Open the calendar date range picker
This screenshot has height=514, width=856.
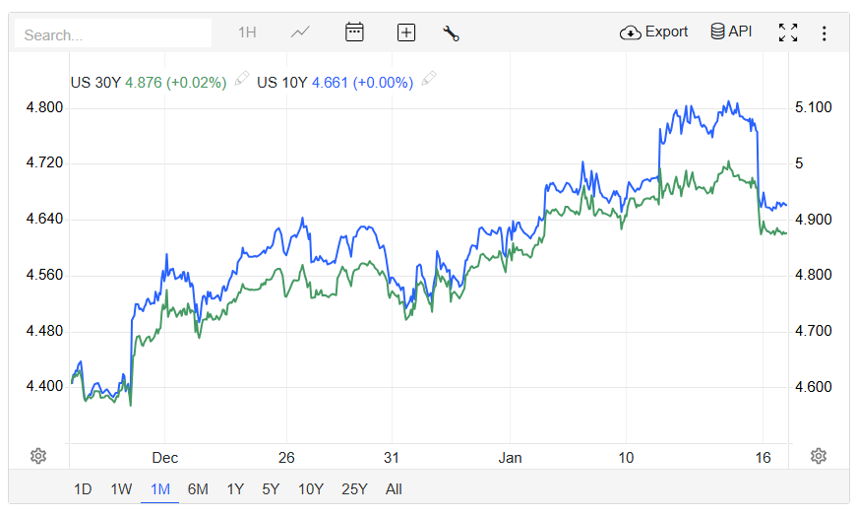click(x=354, y=32)
